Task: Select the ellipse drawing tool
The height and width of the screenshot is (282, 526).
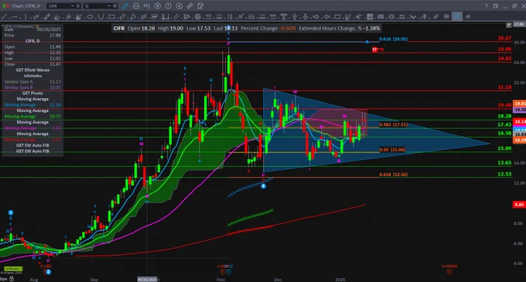Action: pyautogui.click(x=90, y=16)
